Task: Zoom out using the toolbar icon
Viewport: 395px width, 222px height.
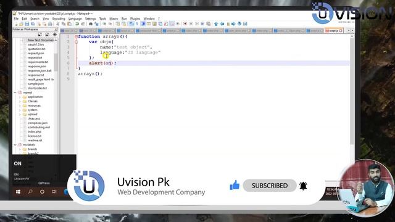Action: point(110,24)
